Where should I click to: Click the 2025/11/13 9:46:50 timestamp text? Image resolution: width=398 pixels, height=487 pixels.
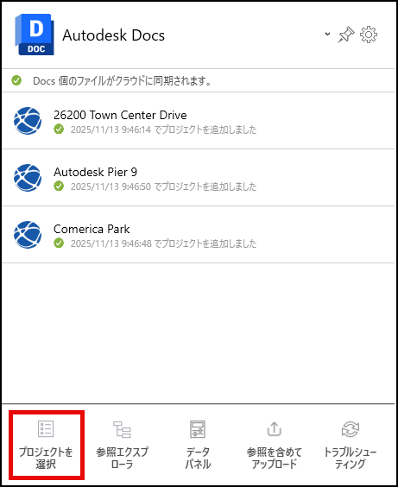point(111,187)
